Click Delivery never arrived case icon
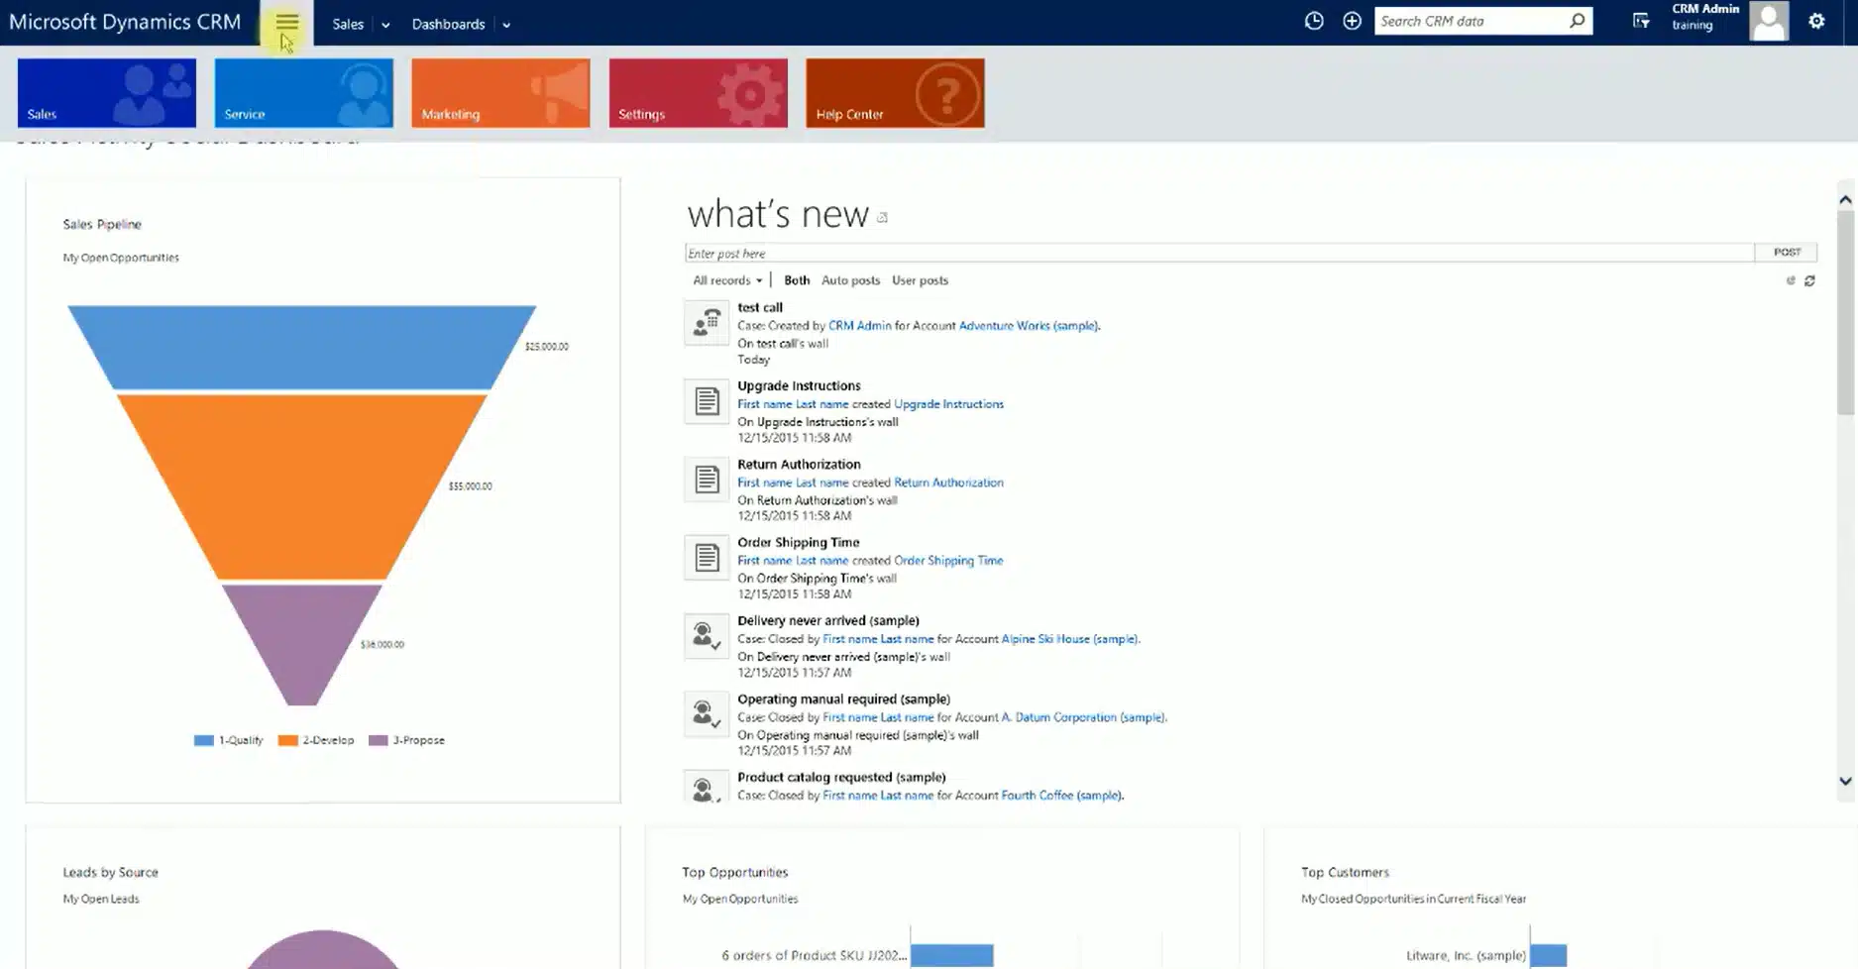This screenshot has height=969, width=1858. 707,636
